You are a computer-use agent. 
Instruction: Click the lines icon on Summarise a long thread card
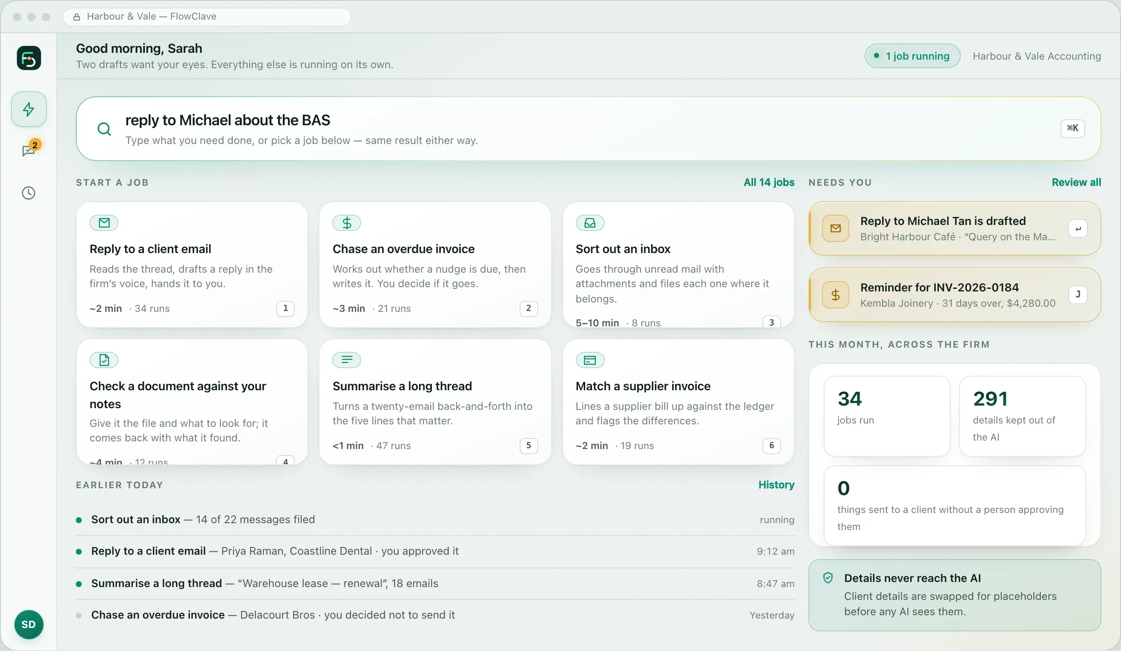click(x=347, y=360)
